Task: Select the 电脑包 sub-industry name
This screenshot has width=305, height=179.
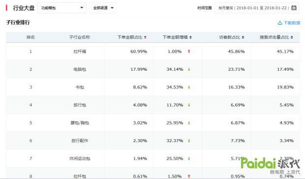Action: pyautogui.click(x=80, y=69)
